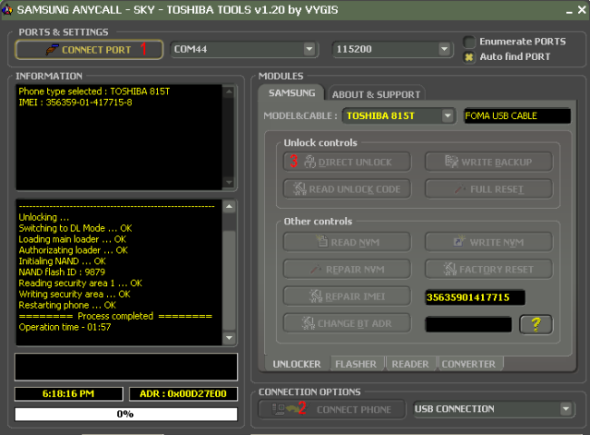The height and width of the screenshot is (435, 590).
Task: Switch to the ABOUT & SUPPORT tab
Action: (376, 94)
